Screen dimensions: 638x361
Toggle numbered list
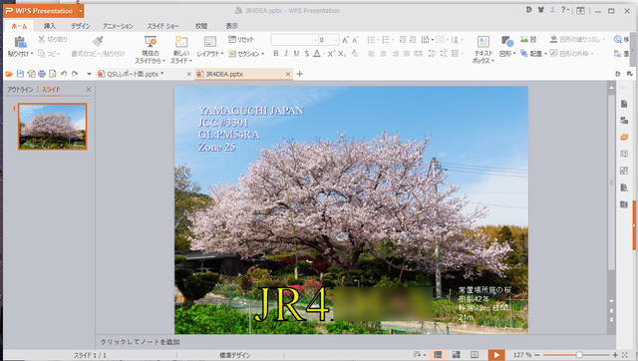coord(387,40)
